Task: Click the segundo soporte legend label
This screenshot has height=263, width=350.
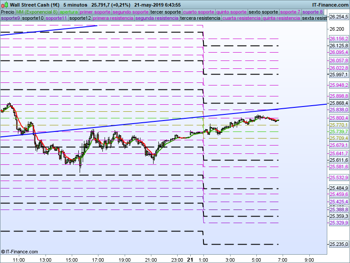Action: (x=130, y=12)
